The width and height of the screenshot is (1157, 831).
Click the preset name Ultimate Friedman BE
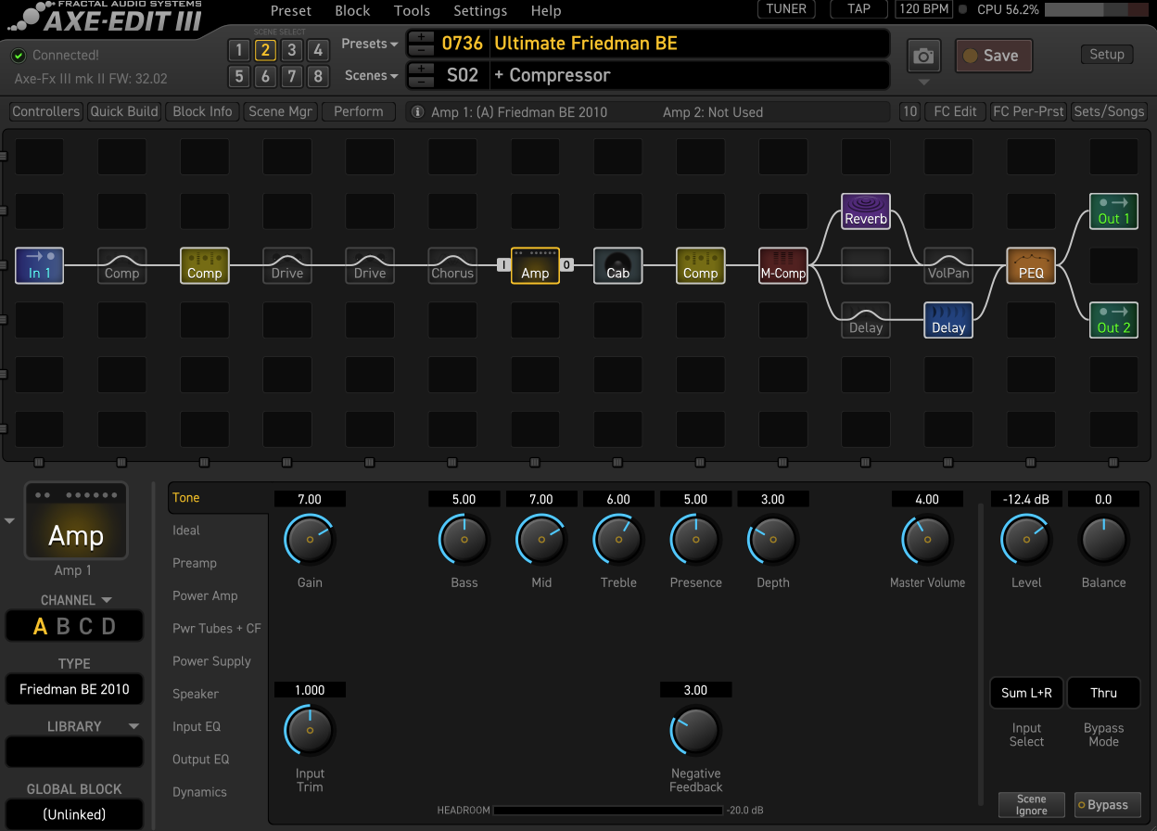click(586, 44)
